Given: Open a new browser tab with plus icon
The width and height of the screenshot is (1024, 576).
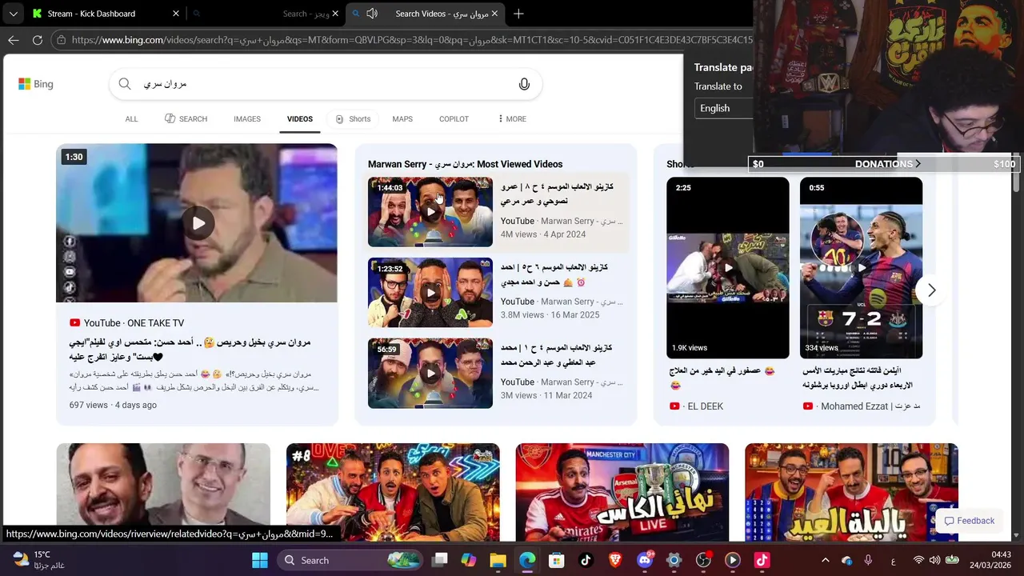Looking at the screenshot, I should (x=518, y=14).
